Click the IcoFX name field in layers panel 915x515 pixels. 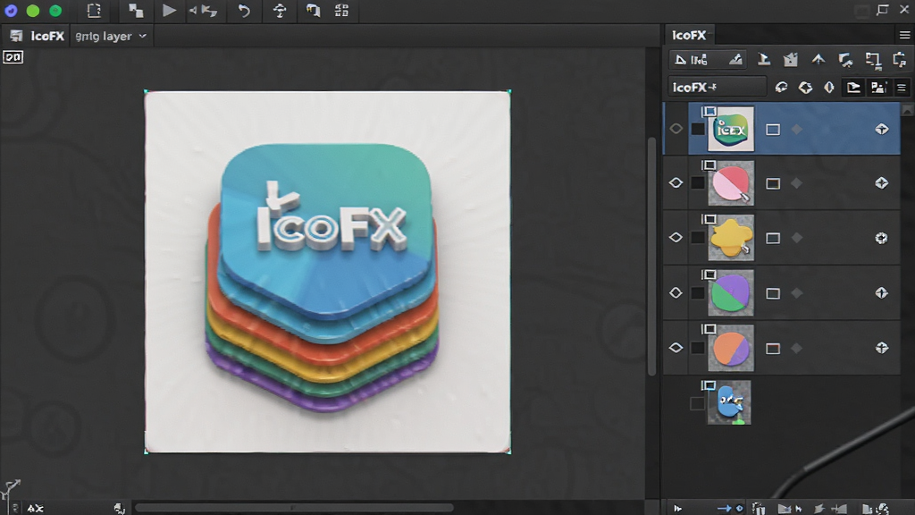tap(718, 87)
